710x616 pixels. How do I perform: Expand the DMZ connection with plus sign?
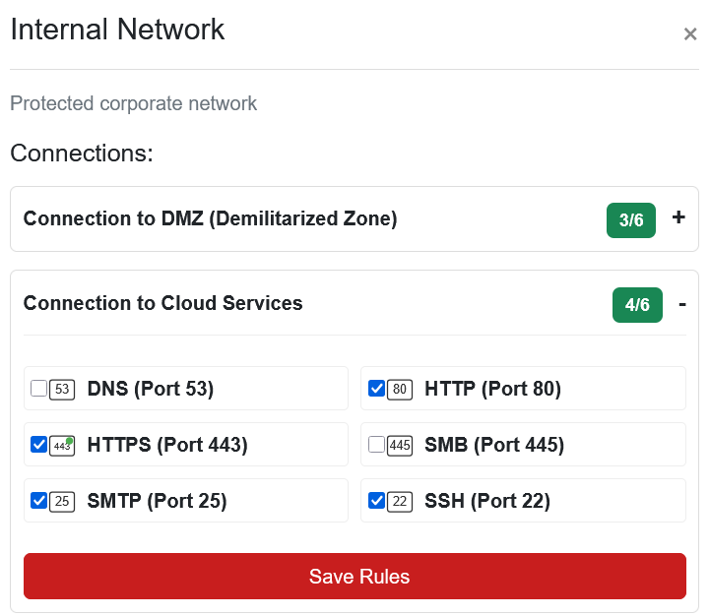pyautogui.click(x=678, y=217)
